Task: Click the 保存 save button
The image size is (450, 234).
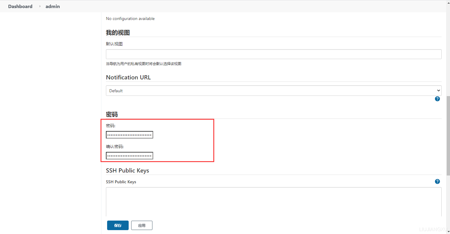Action: pos(118,225)
